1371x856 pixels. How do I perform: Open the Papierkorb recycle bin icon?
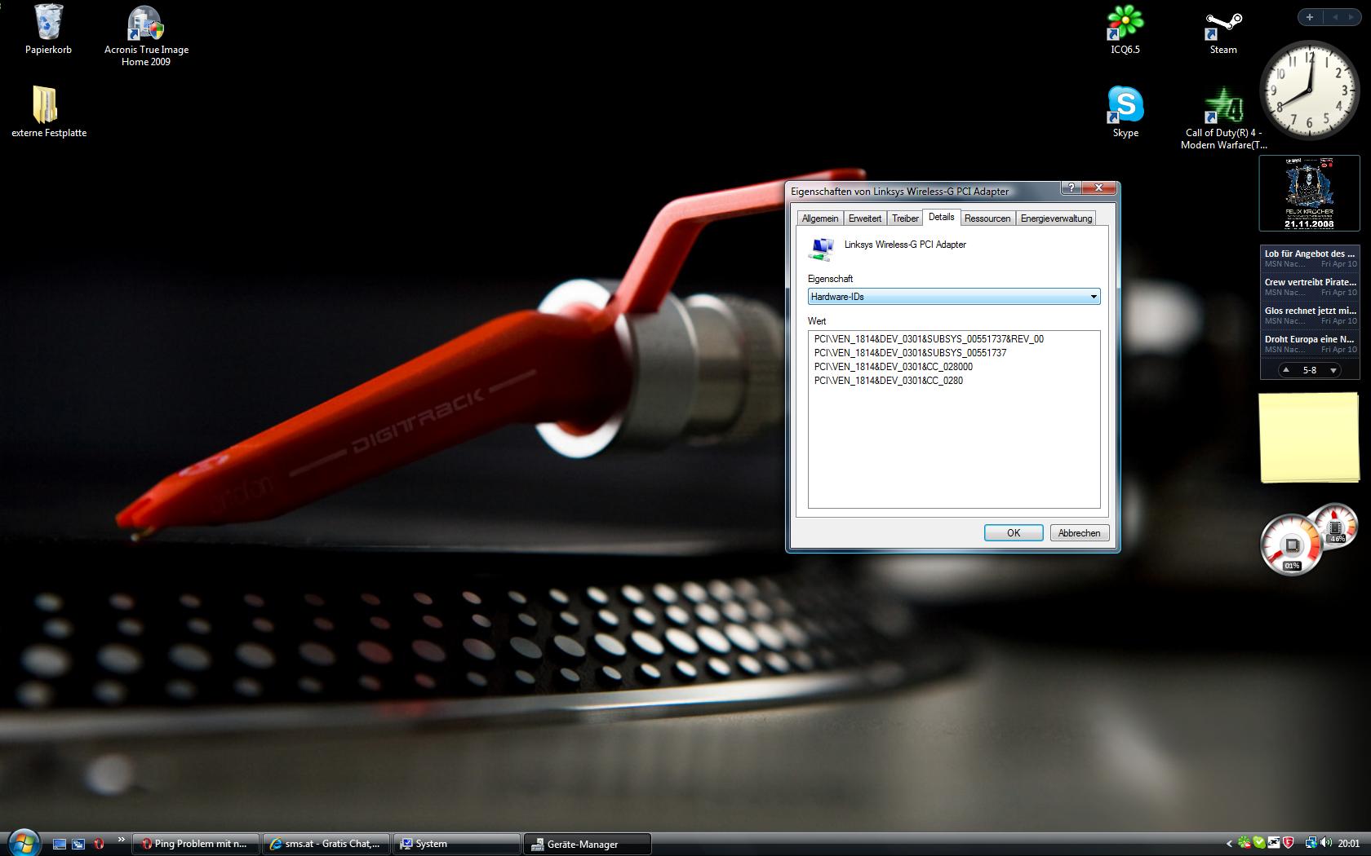(x=48, y=29)
